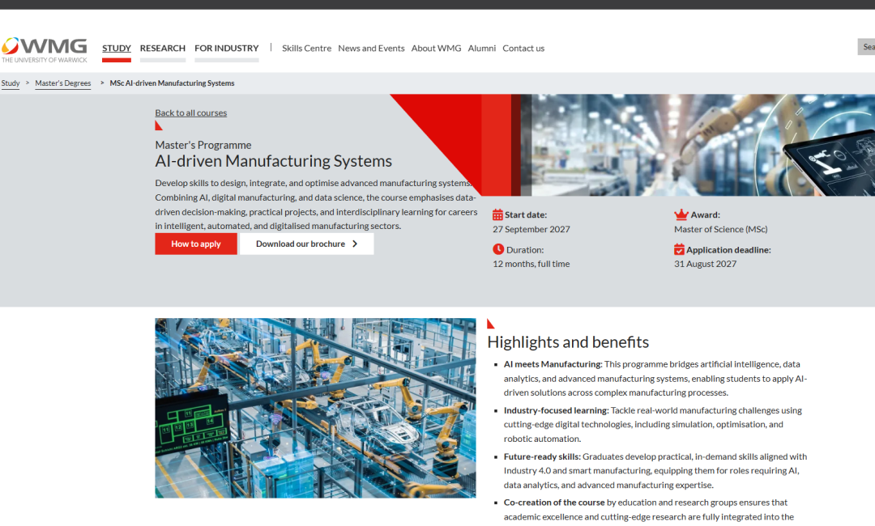
Task: Go to Skills Centre menu item
Action: 306,48
